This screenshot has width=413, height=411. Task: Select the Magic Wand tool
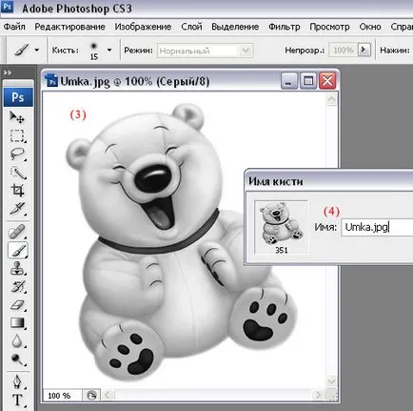click(x=17, y=173)
